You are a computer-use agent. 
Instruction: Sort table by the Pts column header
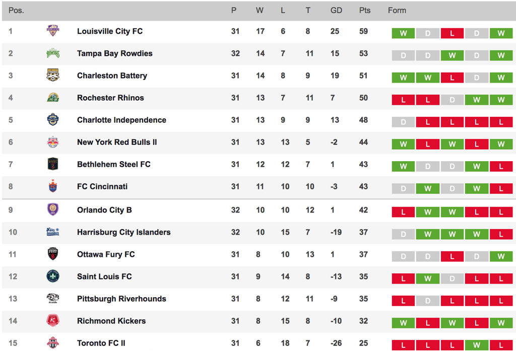365,11
